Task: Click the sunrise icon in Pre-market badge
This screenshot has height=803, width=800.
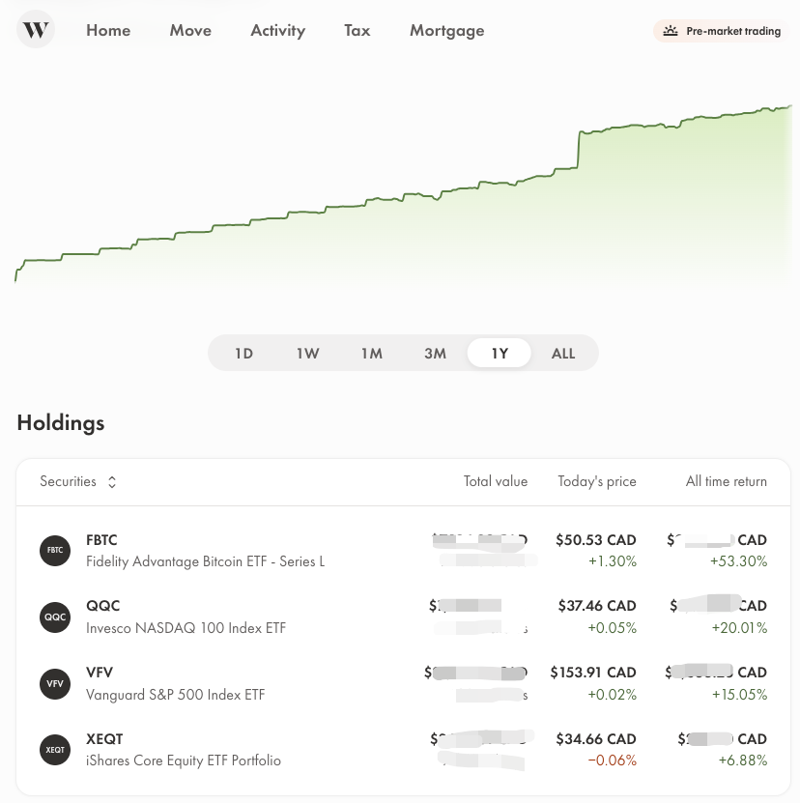Action: pos(670,31)
